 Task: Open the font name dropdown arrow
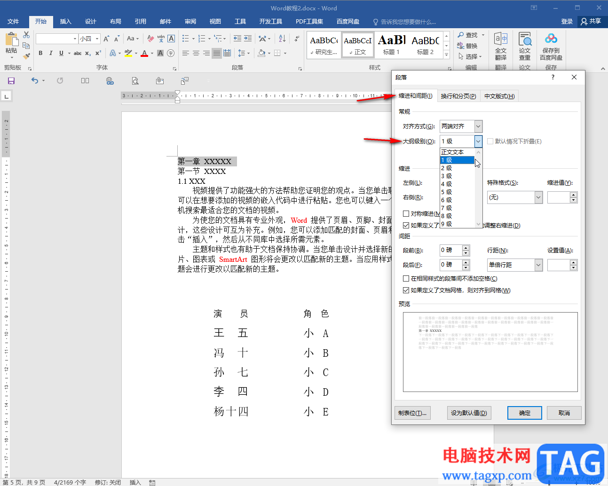tap(75, 39)
